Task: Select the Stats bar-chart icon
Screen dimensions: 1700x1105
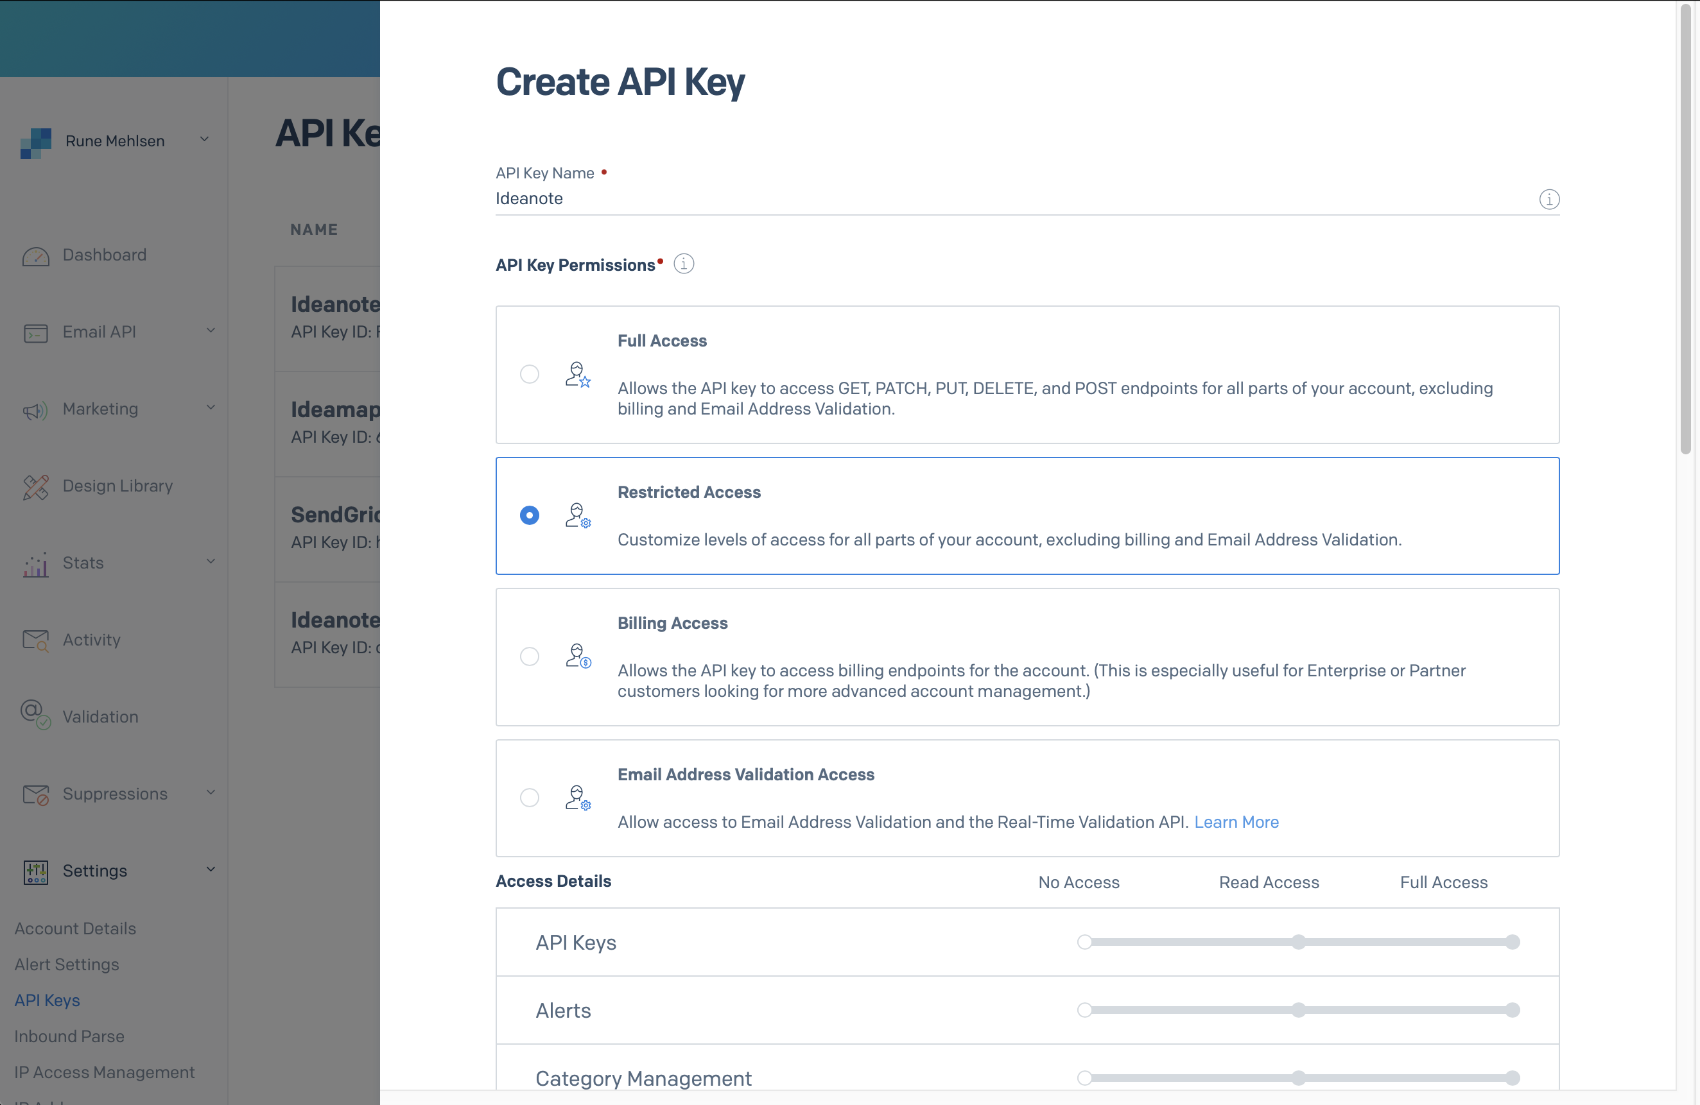Action: coord(35,564)
